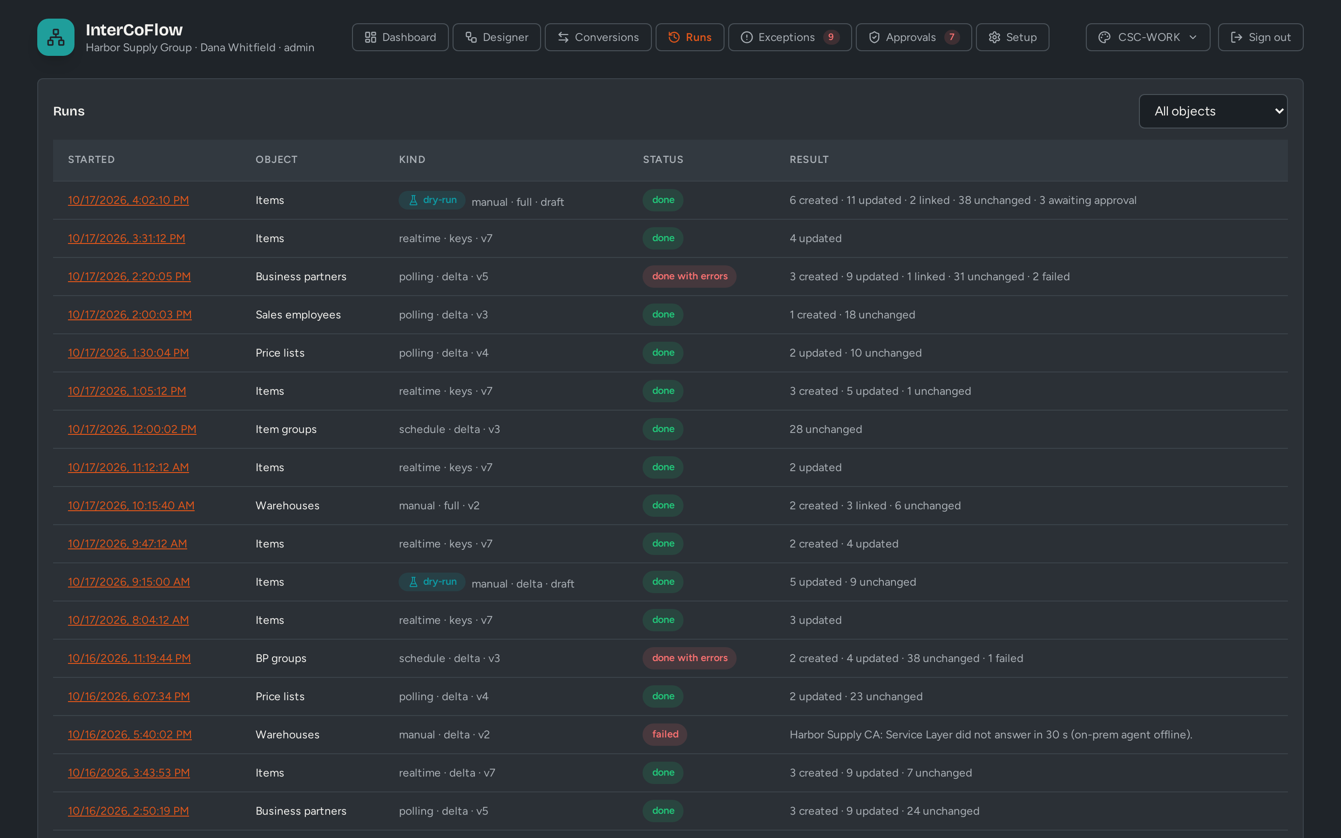Screen dimensions: 1341x838
Task: Click the 'failed' status badge for Warehouses
Action: click(x=665, y=734)
